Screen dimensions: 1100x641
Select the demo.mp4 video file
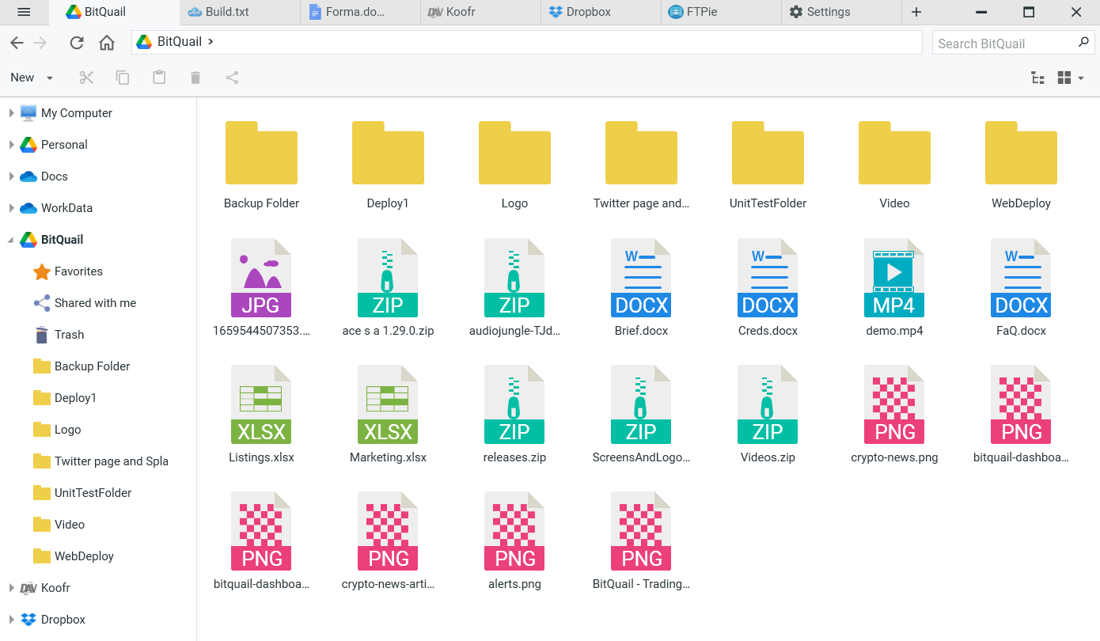[894, 288]
